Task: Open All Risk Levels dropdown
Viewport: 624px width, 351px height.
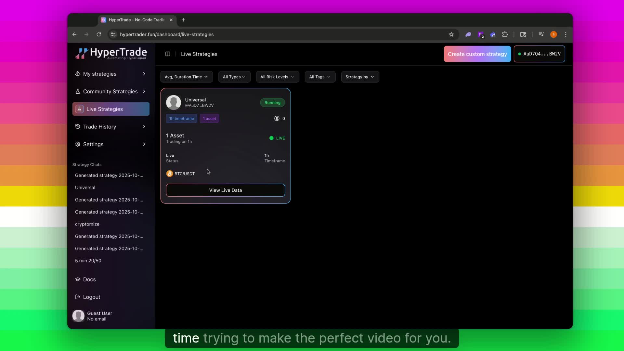Action: pos(277,77)
